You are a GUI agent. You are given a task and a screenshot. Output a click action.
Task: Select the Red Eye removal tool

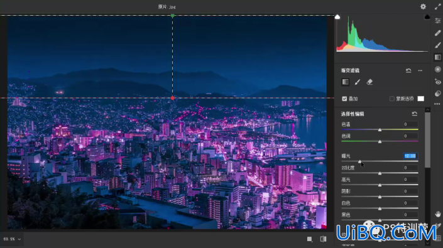pos(437,82)
